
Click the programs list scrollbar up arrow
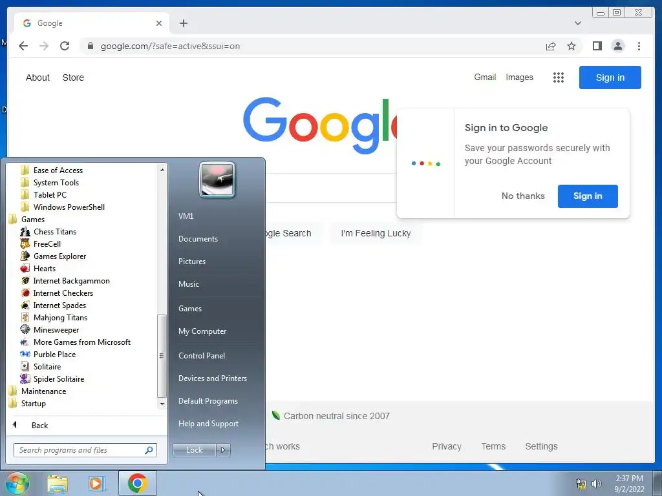[x=162, y=170]
